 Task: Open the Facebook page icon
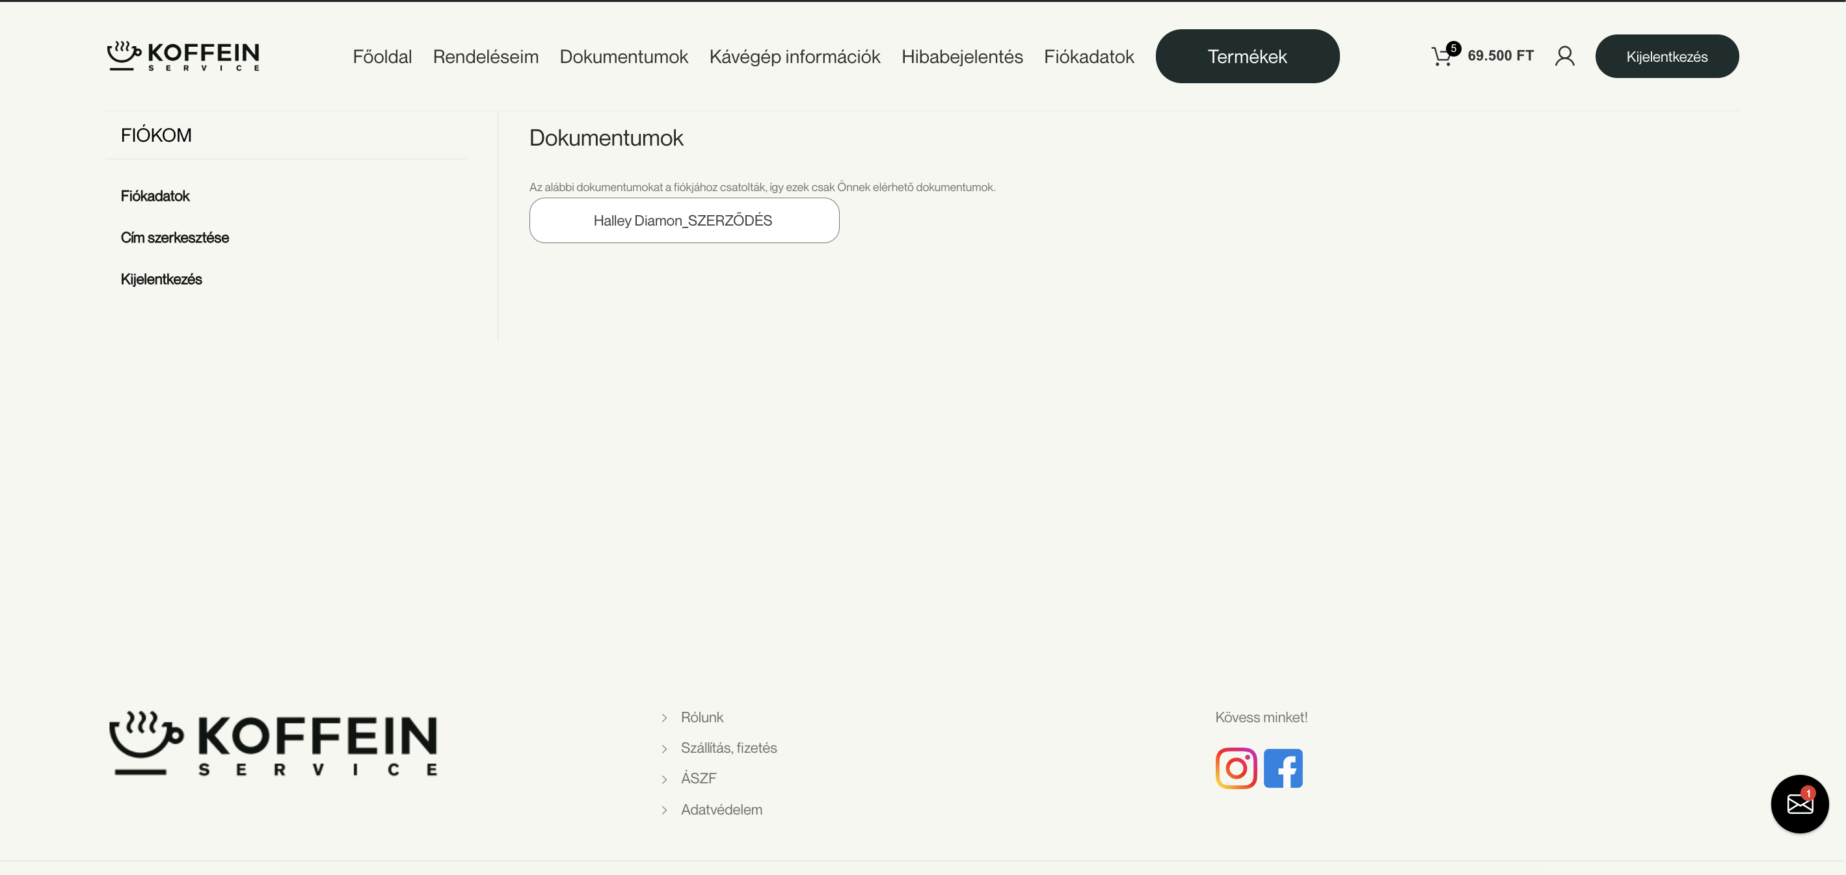coord(1283,768)
